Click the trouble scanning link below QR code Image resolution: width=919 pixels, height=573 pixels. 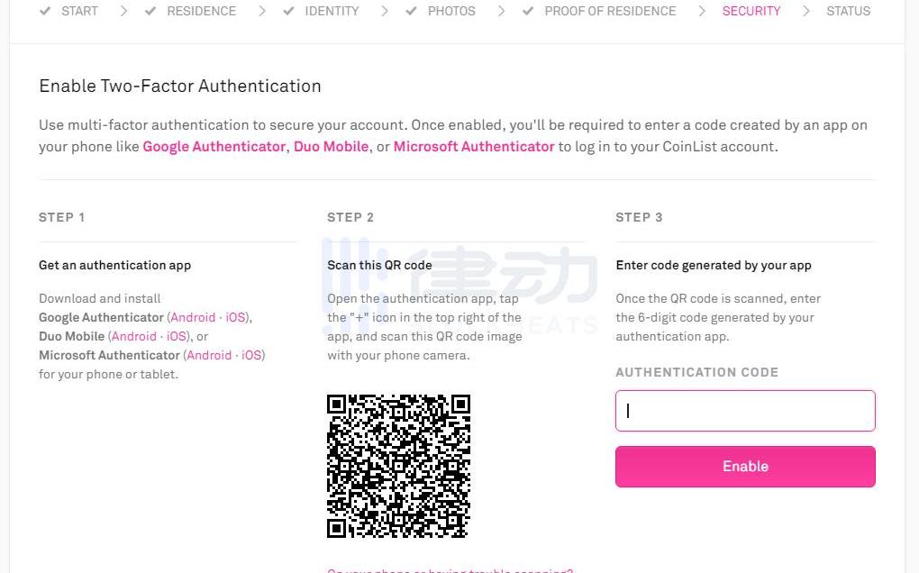coord(450,569)
